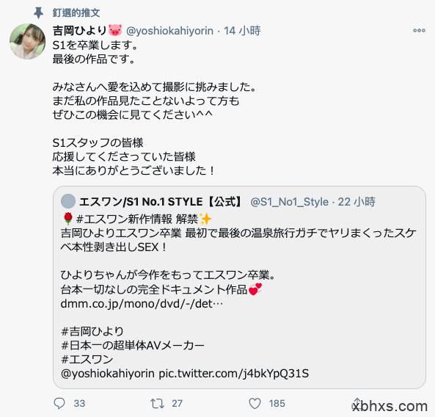Click the #吉岡ひより hashtag
This screenshot has height=417, width=435.
point(92,331)
